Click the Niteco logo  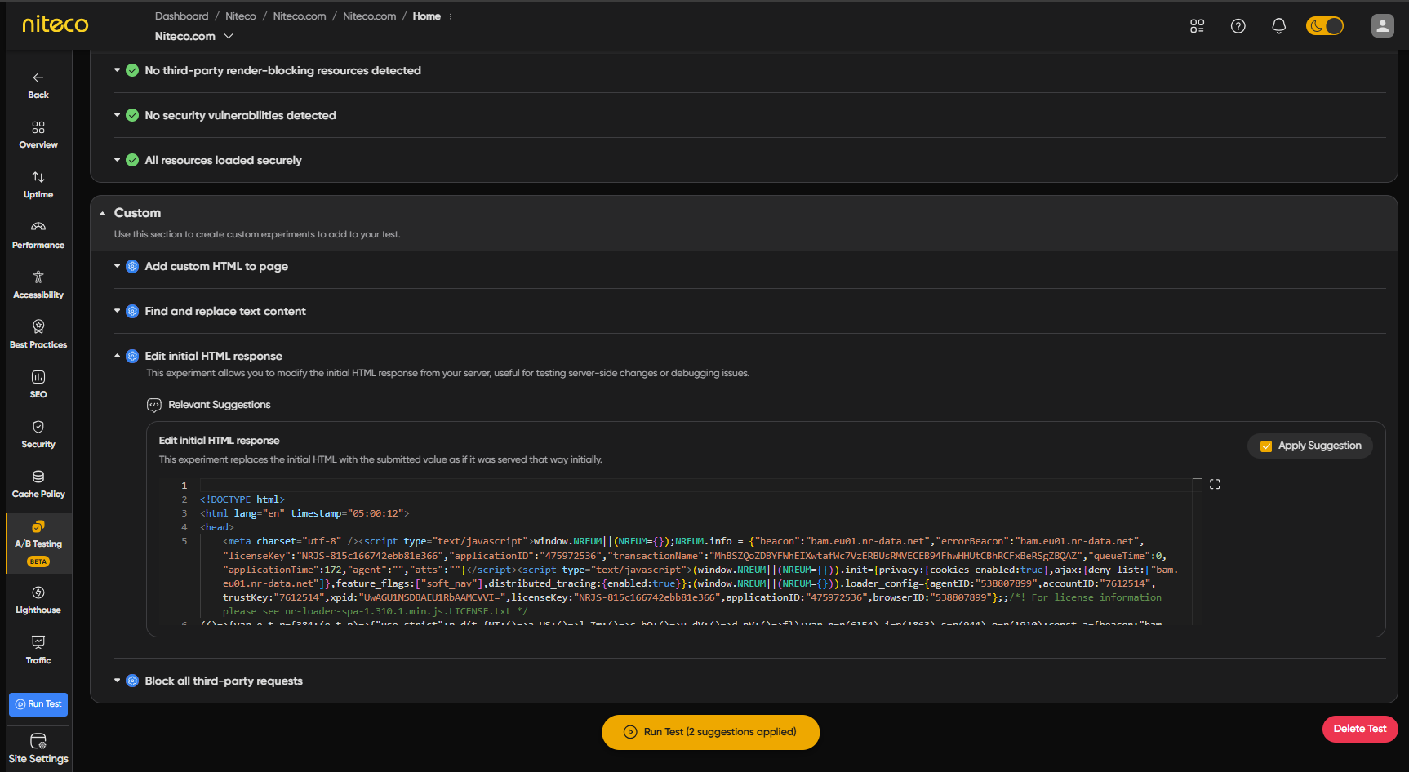click(x=56, y=24)
